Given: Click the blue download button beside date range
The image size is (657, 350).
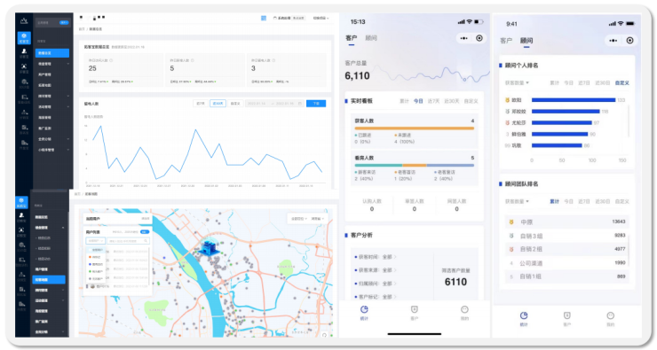Looking at the screenshot, I should [316, 104].
